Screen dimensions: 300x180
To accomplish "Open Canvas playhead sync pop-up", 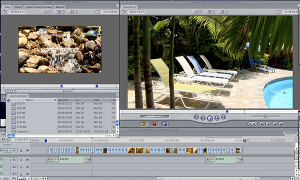I will [210, 11].
